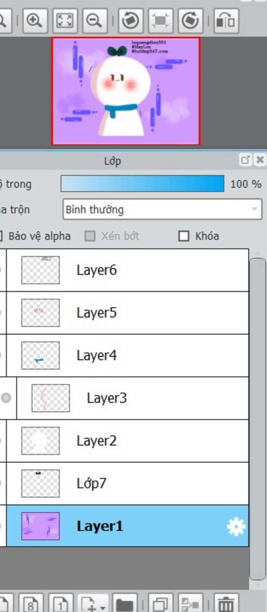Select the Lớp7 layer
Viewport: 267px width, 612px height.
[x=127, y=483]
